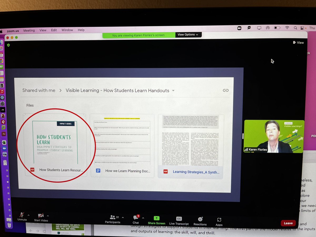Open the Participants panel
This screenshot has height=237, width=316.
coord(113,219)
